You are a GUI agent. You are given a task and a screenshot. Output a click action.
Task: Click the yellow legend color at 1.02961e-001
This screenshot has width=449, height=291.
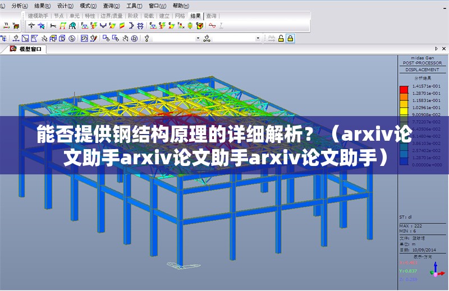(404, 107)
